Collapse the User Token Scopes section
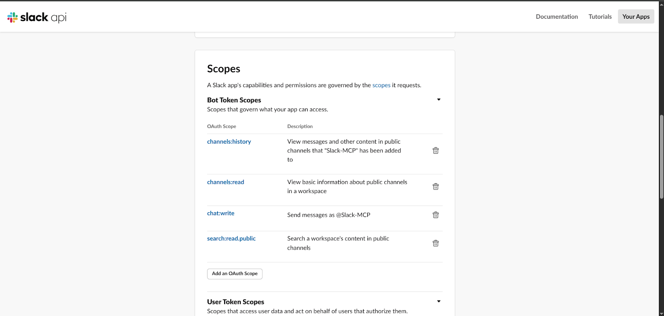This screenshot has width=664, height=316. 439,301
